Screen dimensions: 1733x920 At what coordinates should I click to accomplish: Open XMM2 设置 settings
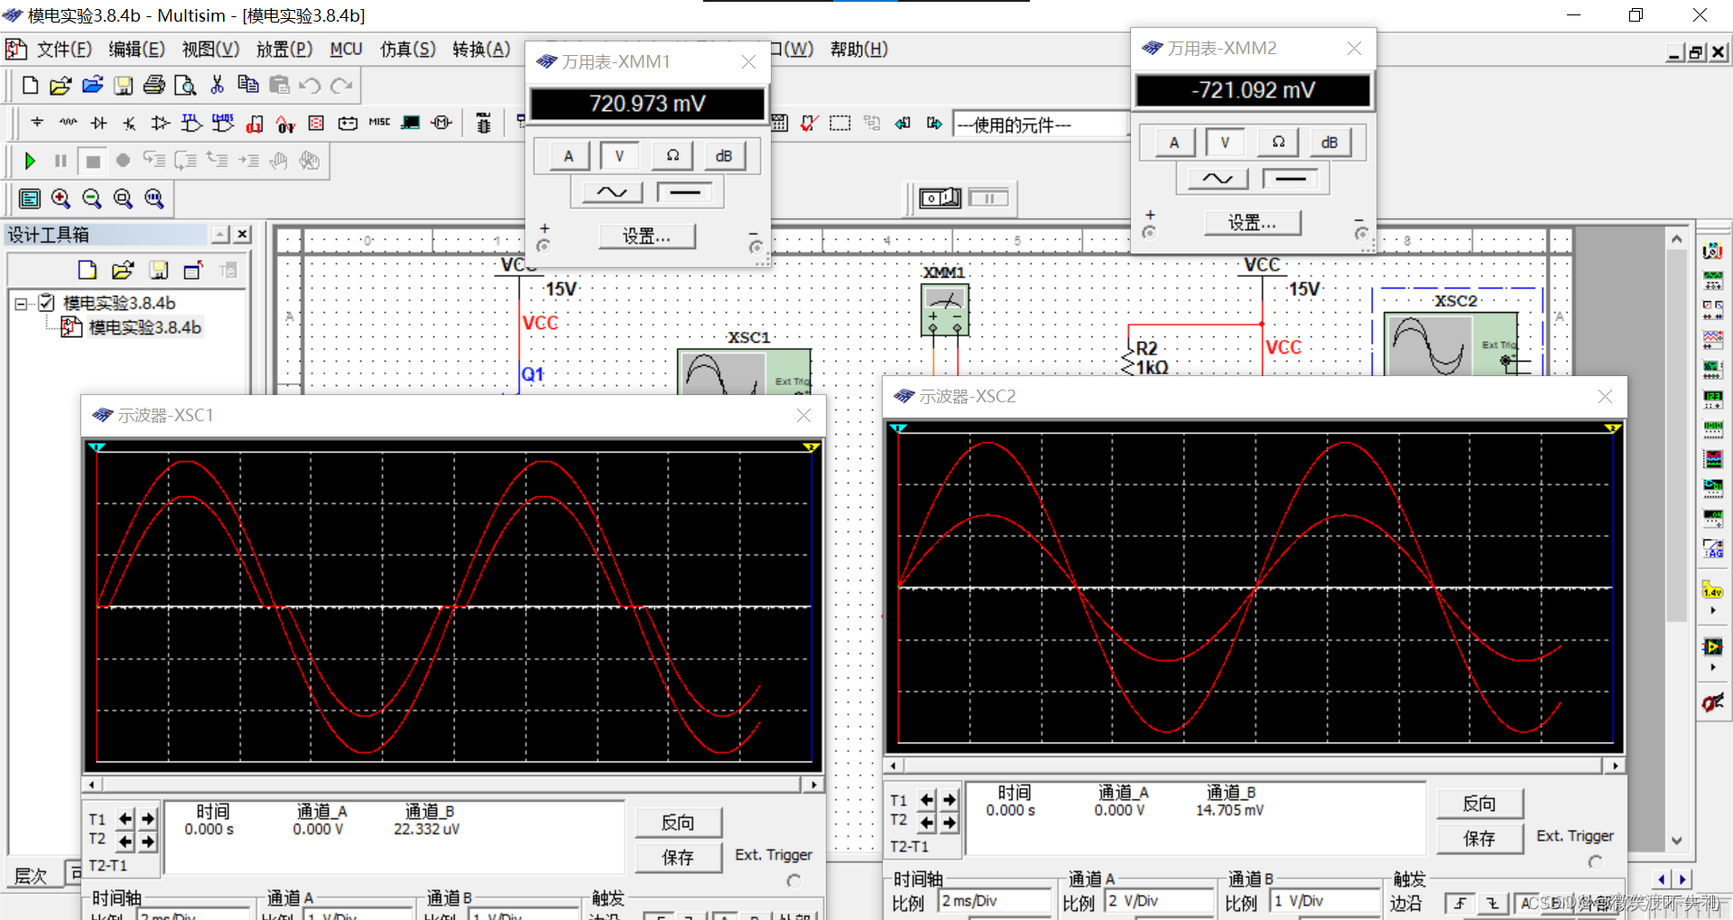click(1252, 223)
